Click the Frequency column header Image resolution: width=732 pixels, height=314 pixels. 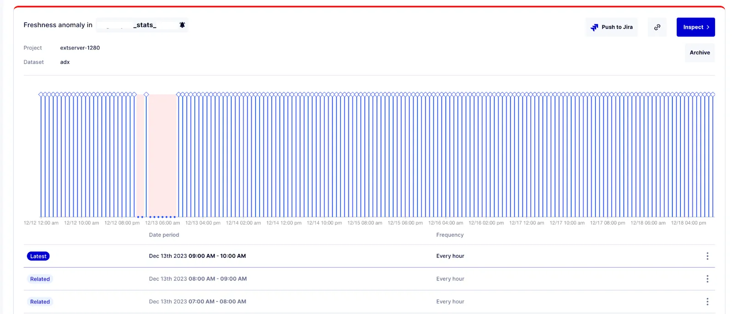click(x=450, y=235)
